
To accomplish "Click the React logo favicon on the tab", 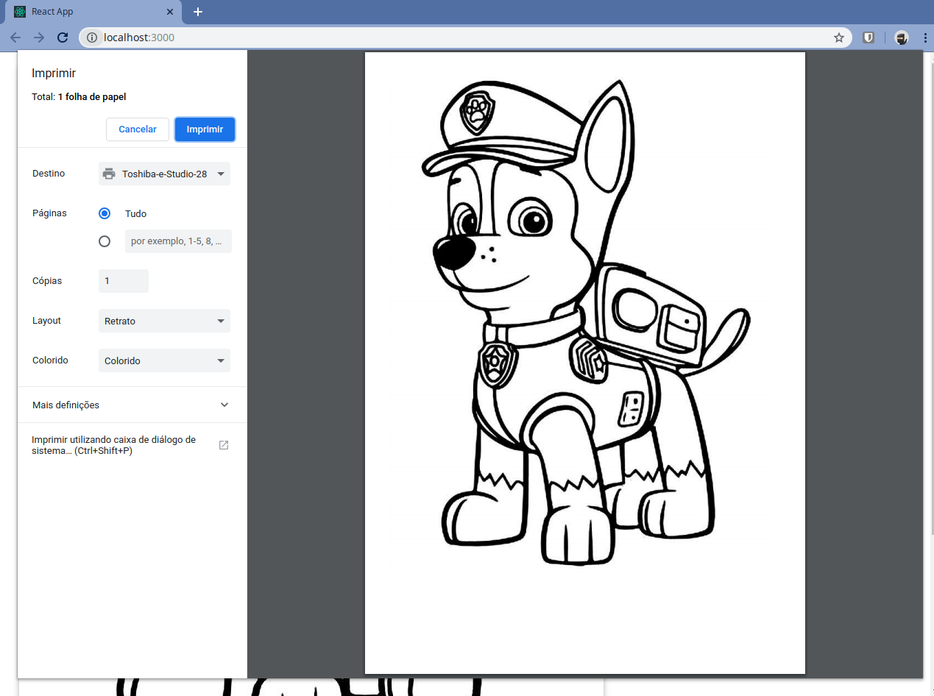I will 20,12.
